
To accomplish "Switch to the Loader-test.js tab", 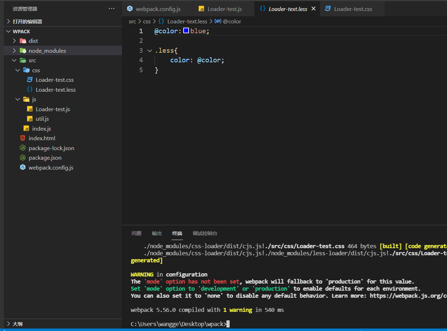I will (x=224, y=9).
